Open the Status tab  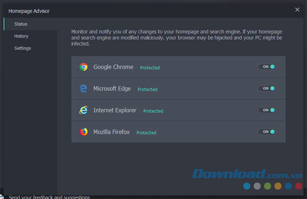coord(30,24)
